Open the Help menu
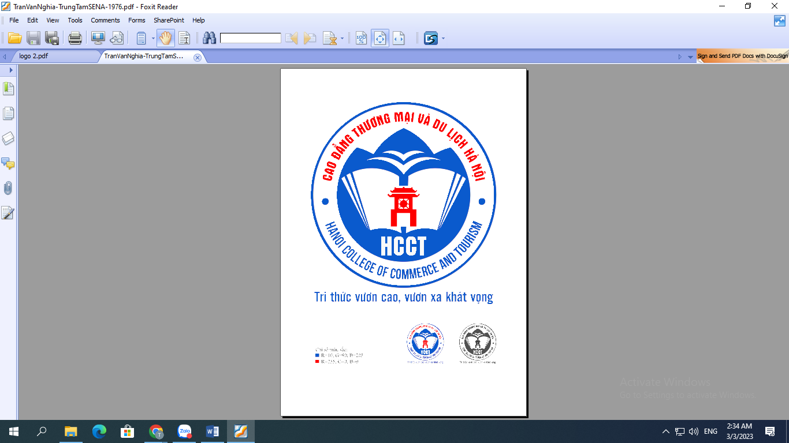 [199, 20]
